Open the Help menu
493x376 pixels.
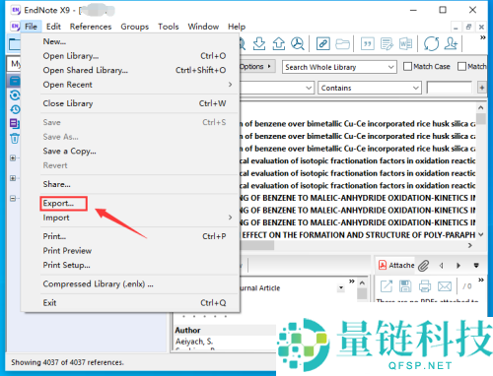pyautogui.click(x=237, y=27)
